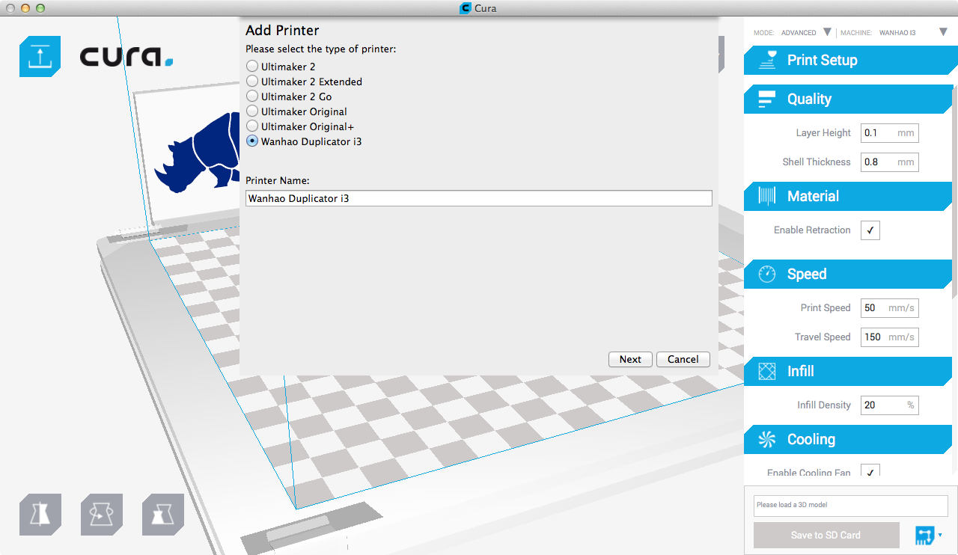Click the Speed gauge icon
The height and width of the screenshot is (555, 958).
click(x=766, y=274)
